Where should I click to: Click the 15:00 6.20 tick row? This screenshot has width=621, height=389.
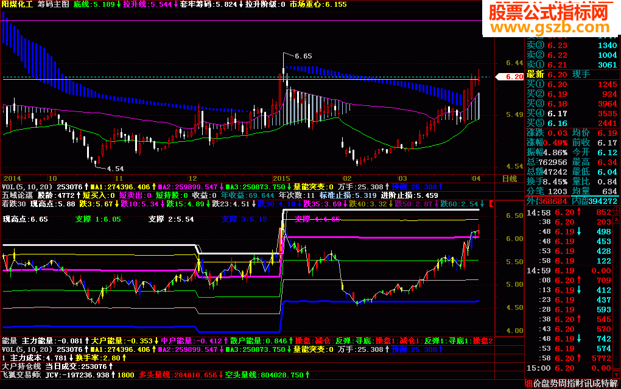[569, 368]
